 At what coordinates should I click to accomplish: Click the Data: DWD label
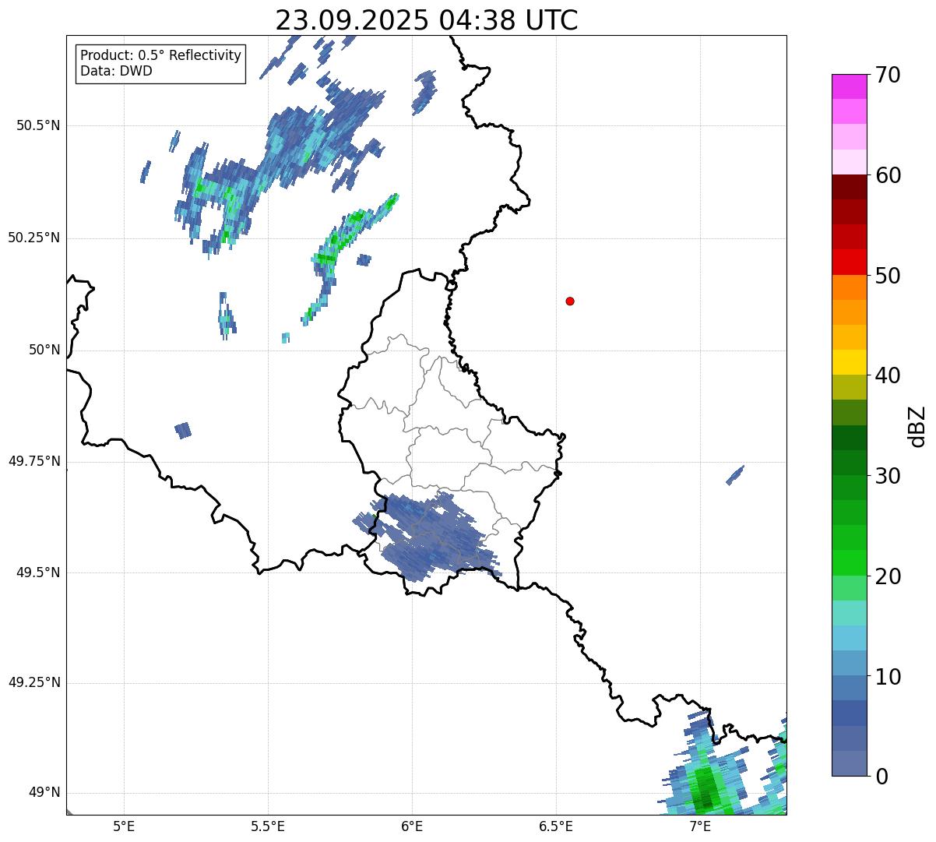[x=116, y=71]
